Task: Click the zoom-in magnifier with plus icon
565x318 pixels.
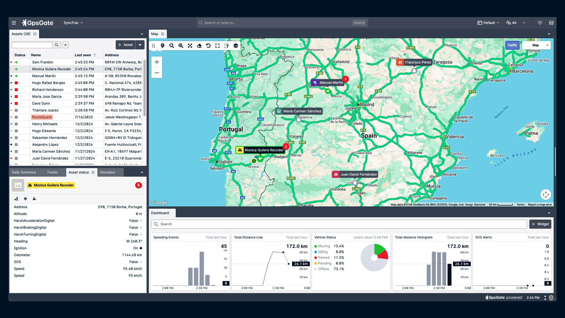Action: pyautogui.click(x=181, y=46)
